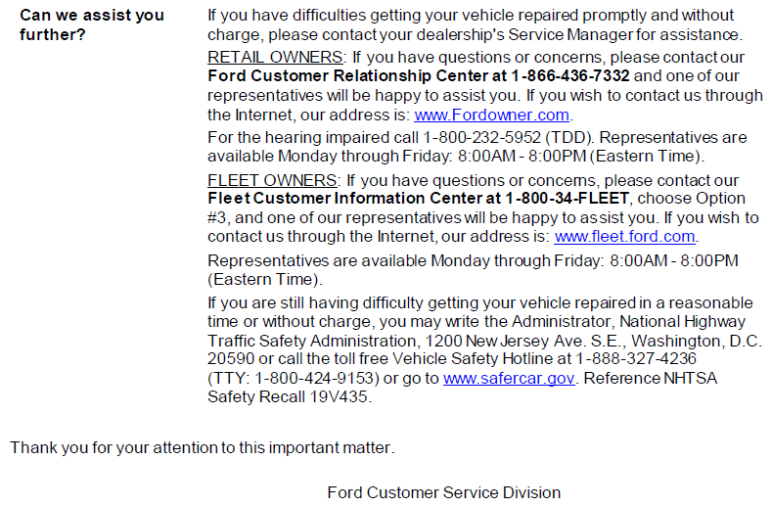The image size is (772, 507).
Task: Visit the www.safercar.gov link
Action: pyautogui.click(x=509, y=378)
